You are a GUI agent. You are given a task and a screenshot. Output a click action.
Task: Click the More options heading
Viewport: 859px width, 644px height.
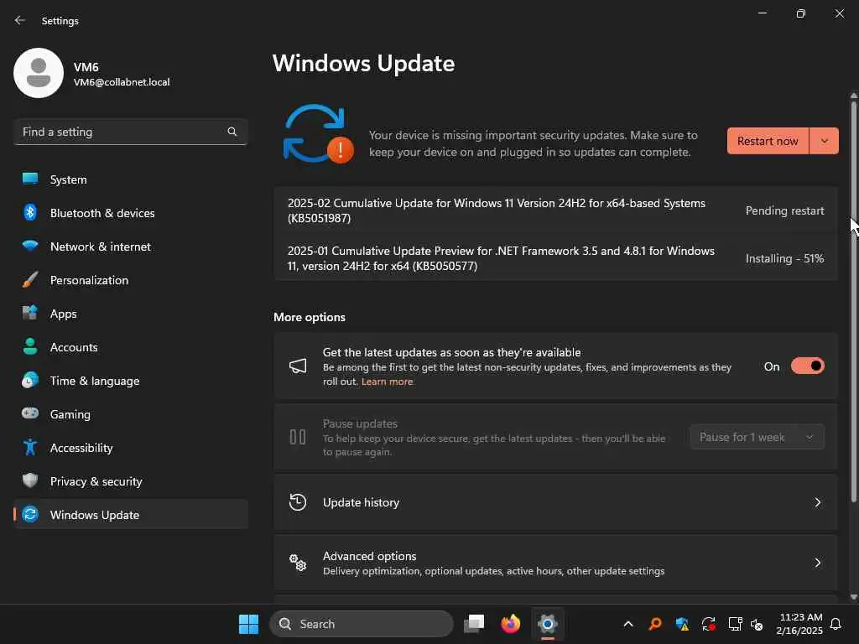click(x=310, y=317)
